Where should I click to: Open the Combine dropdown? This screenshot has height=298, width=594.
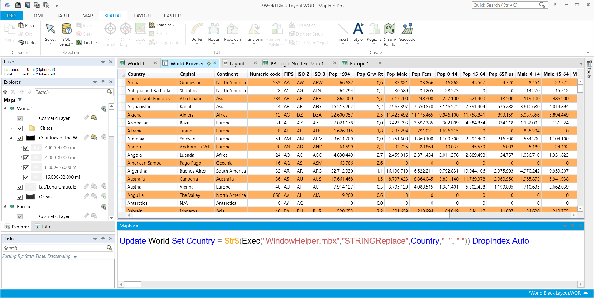pos(174,25)
